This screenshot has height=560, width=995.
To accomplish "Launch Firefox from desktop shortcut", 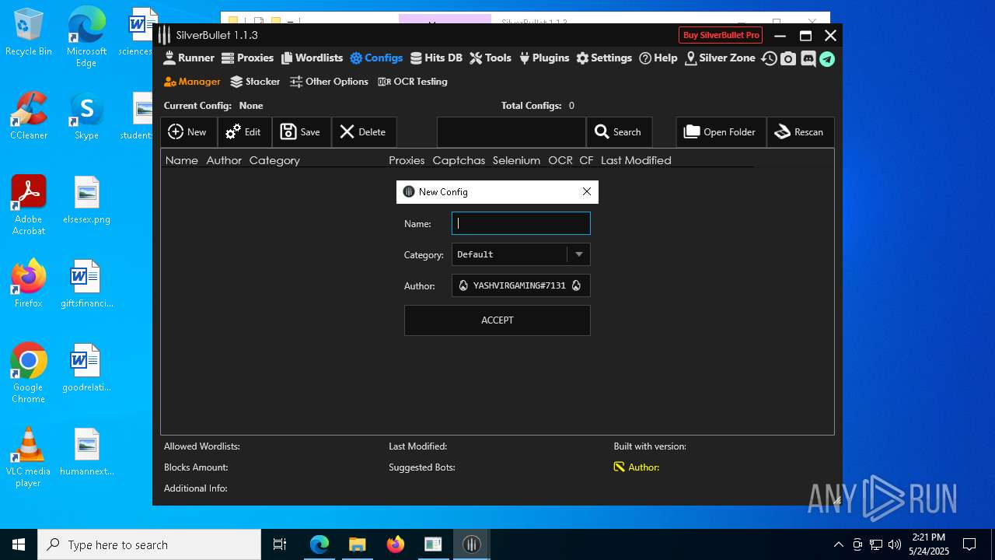I will pyautogui.click(x=29, y=284).
